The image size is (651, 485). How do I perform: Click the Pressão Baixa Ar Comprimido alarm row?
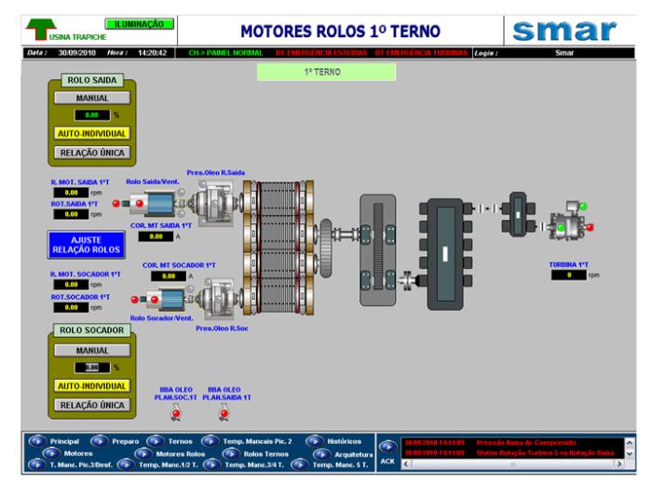click(513, 443)
